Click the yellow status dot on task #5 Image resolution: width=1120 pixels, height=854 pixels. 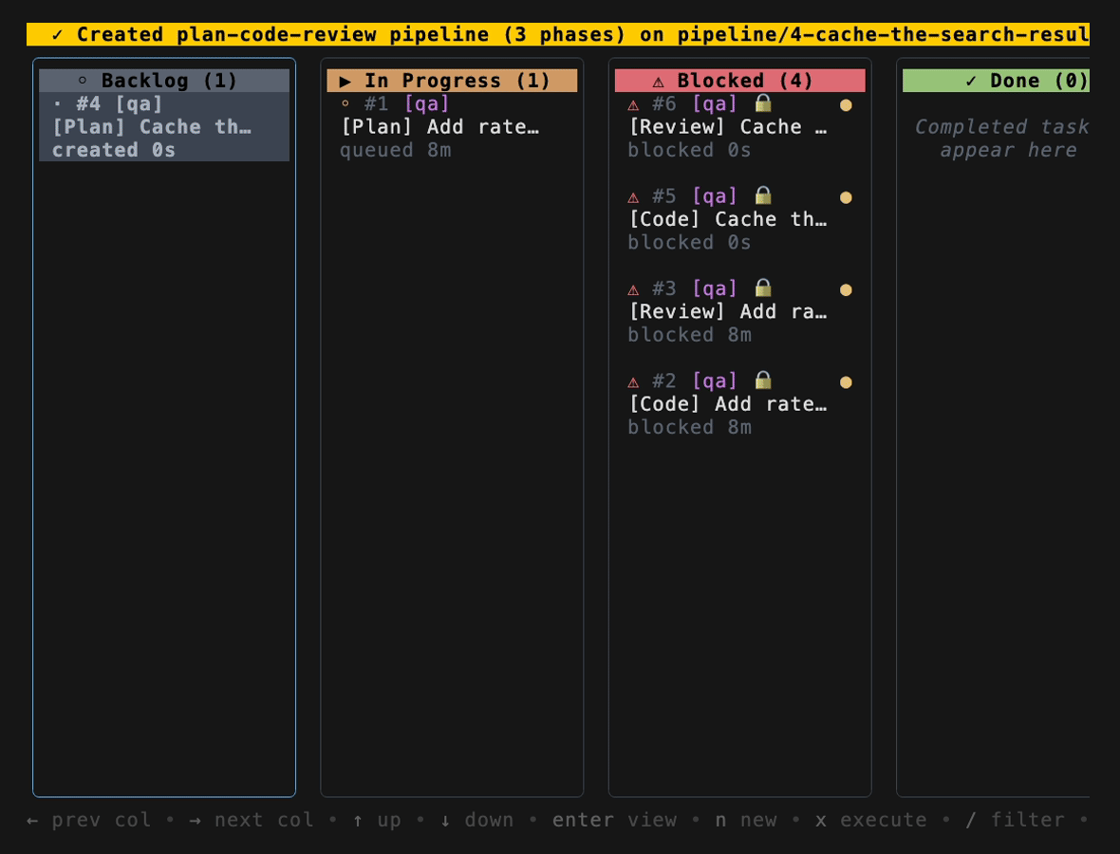[846, 197]
